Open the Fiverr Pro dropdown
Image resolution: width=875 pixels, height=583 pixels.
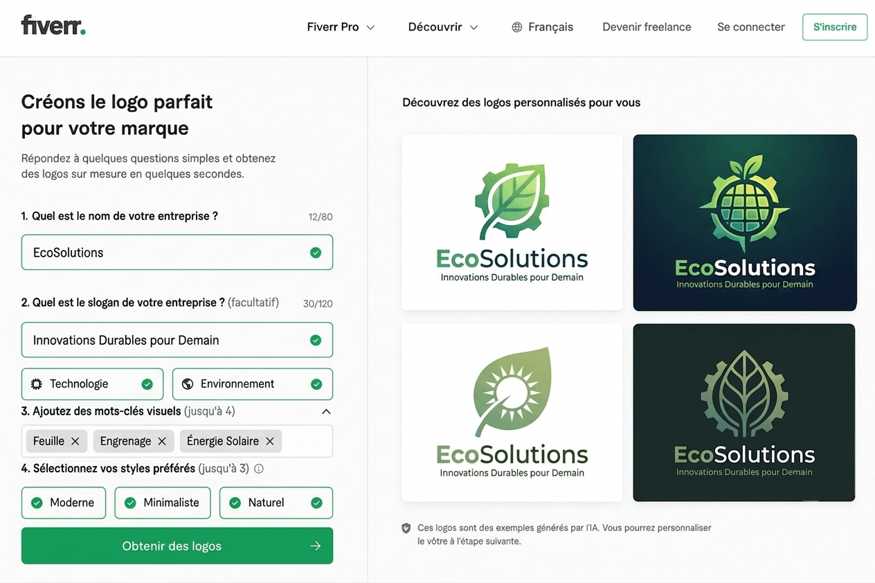coord(341,27)
